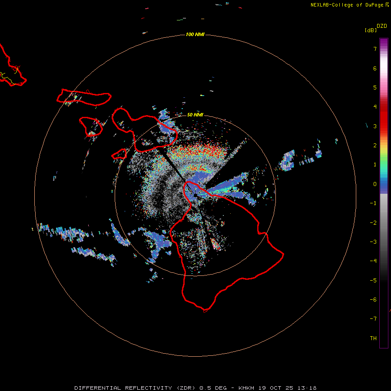Screen dimensions: 391x391
Task: Click the 5 value on the color scale
Action: point(375,87)
